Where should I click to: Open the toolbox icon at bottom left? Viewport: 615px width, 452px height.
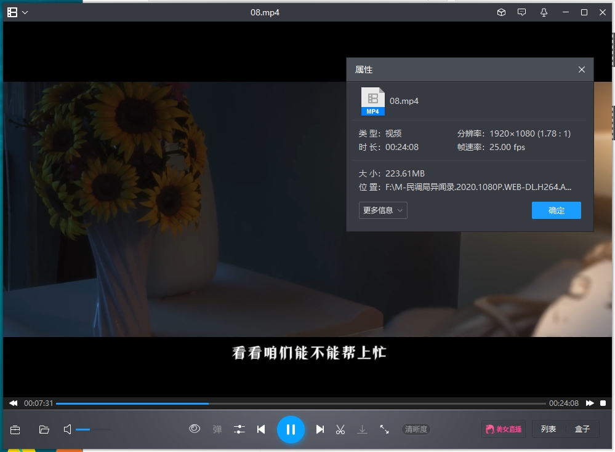(x=15, y=430)
